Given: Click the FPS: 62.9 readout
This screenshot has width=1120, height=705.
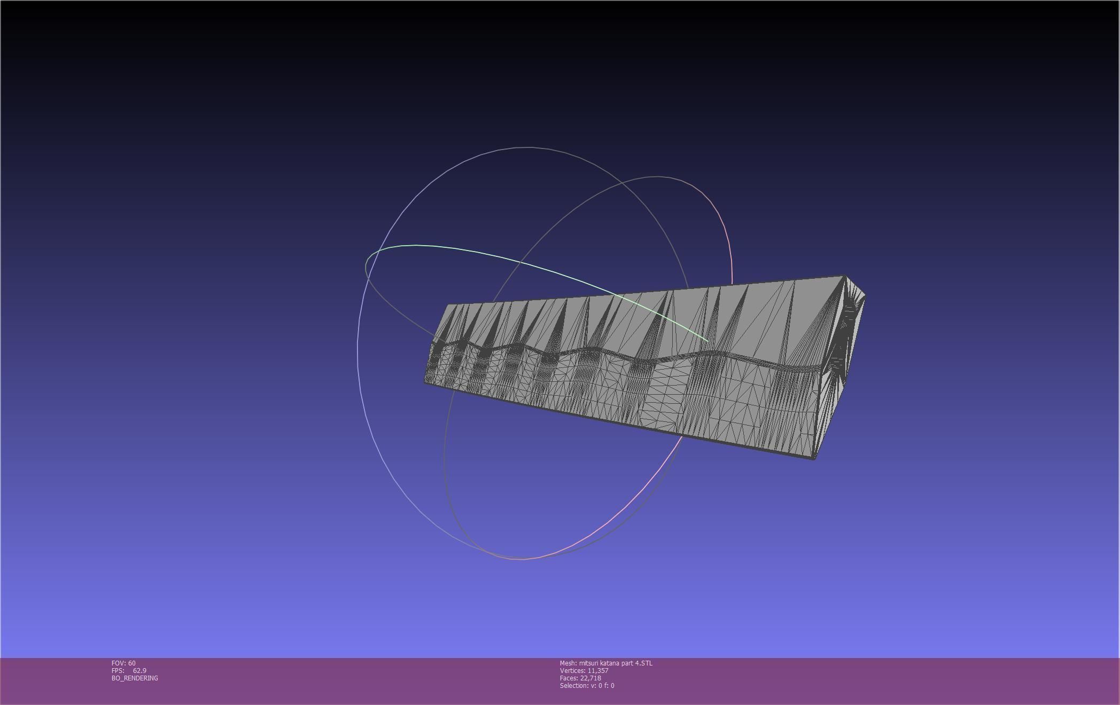Looking at the screenshot, I should (x=129, y=671).
